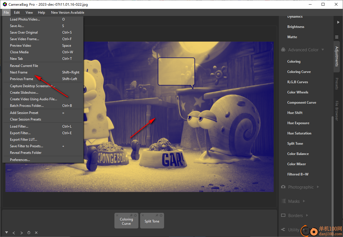Viewport: 343px width, 237px height.
Task: Add the Brightness adjustment
Action: (x=296, y=27)
